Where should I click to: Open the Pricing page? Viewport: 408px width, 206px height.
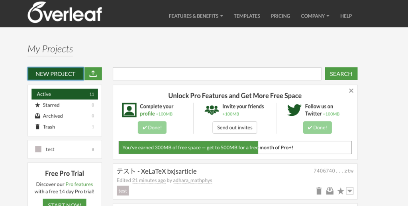(x=280, y=16)
